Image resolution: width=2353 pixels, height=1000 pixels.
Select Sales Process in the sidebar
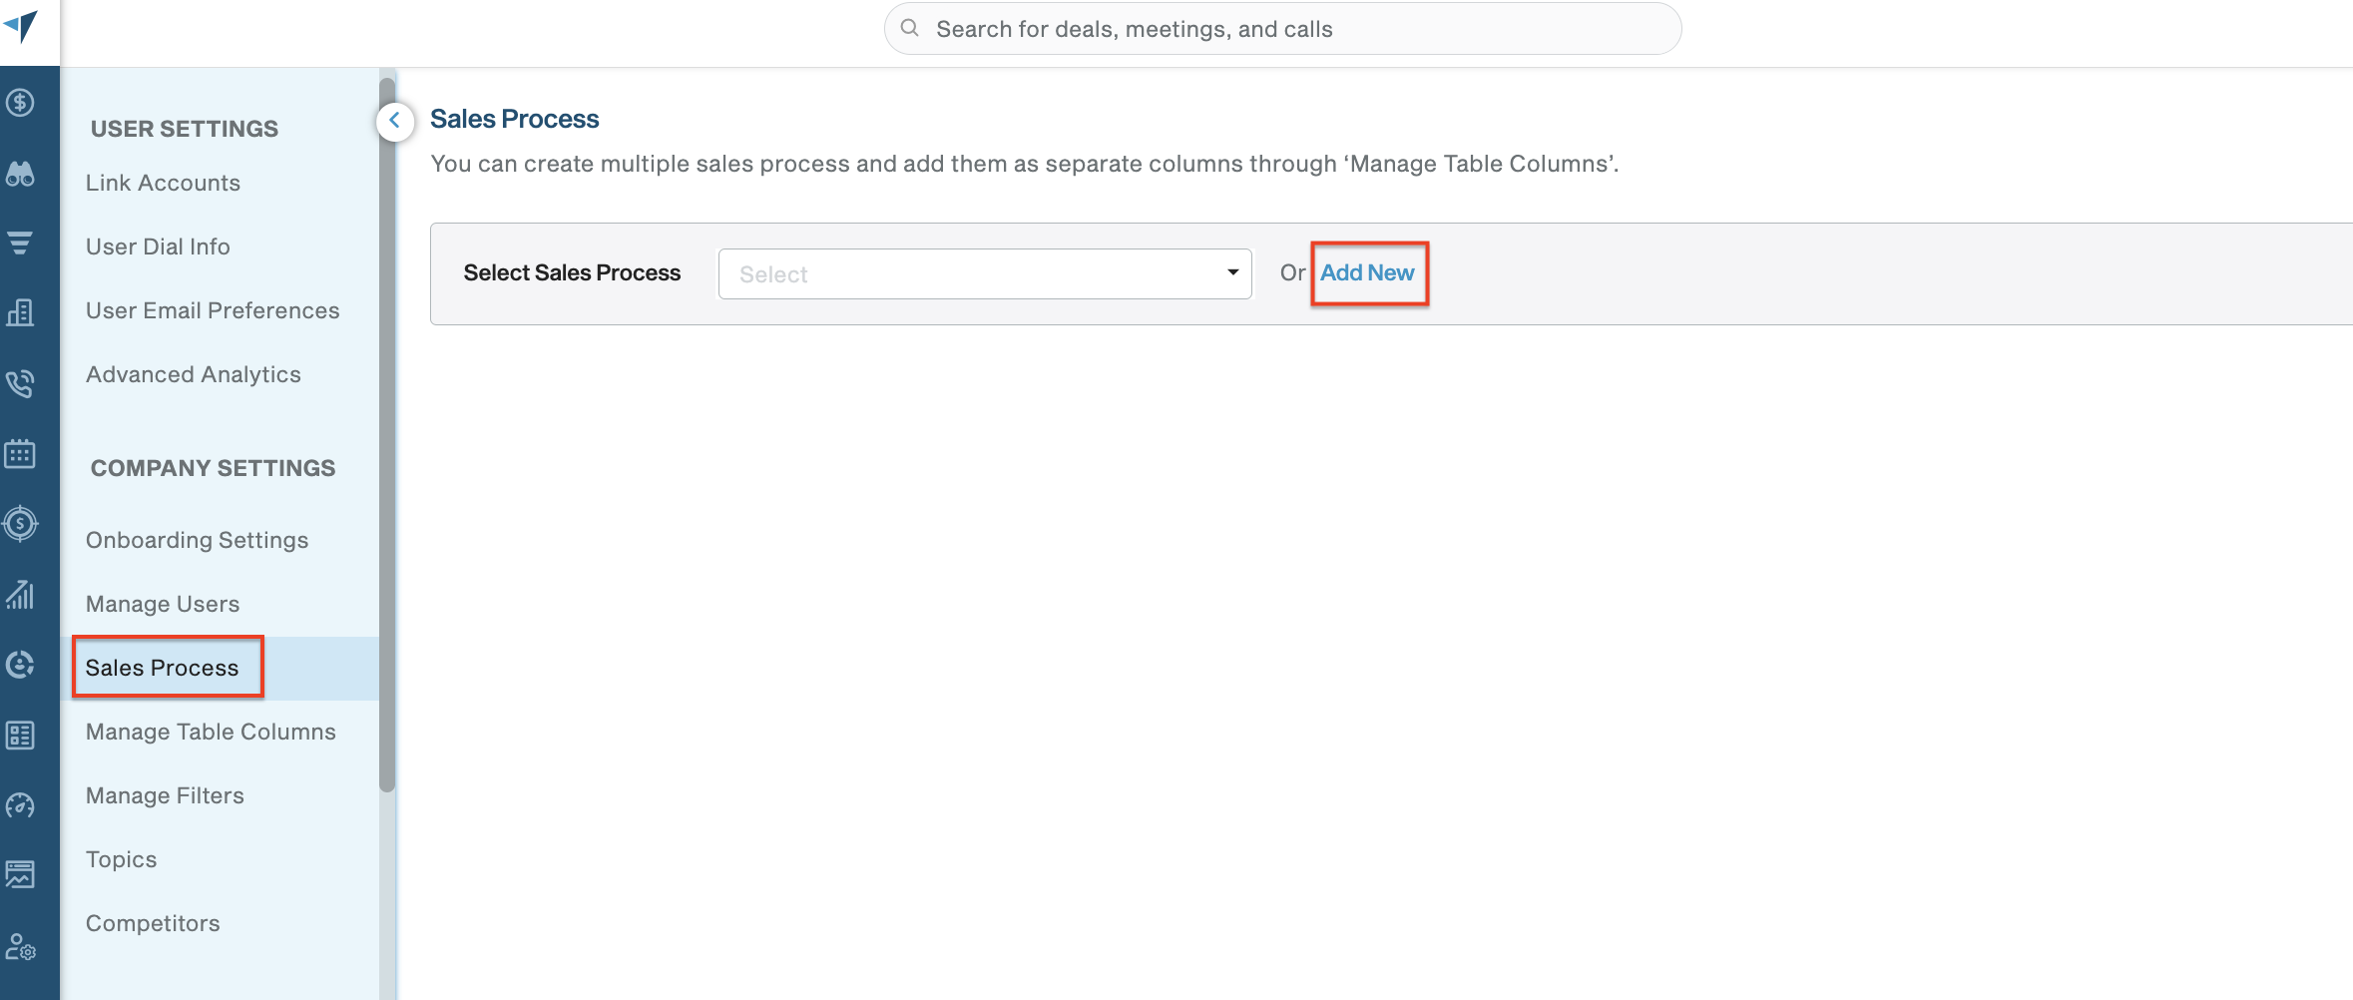coord(162,668)
